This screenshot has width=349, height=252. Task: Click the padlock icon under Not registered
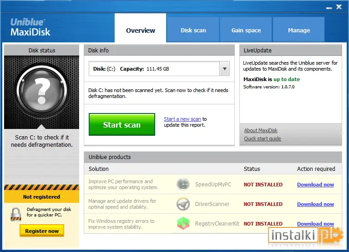pos(16,214)
